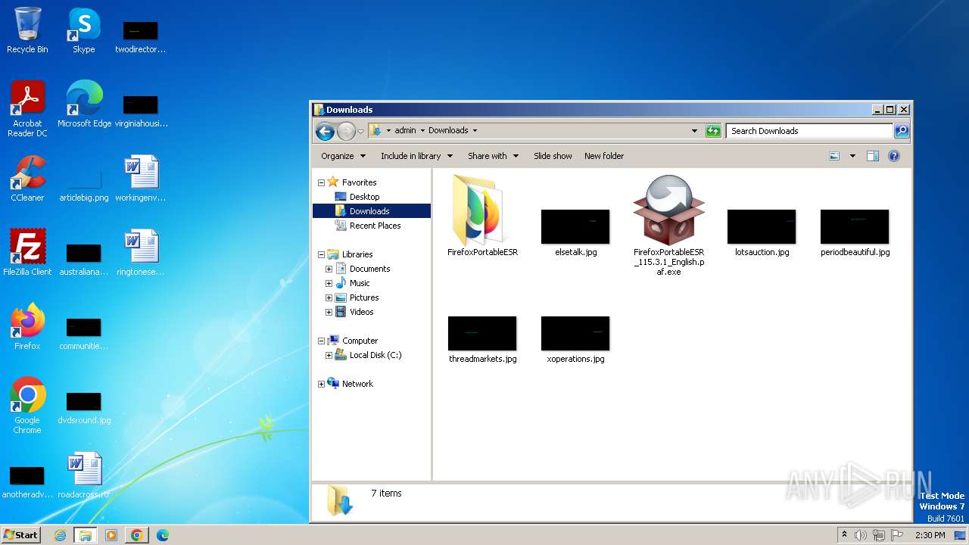Collapse the Computer tree group

click(321, 341)
